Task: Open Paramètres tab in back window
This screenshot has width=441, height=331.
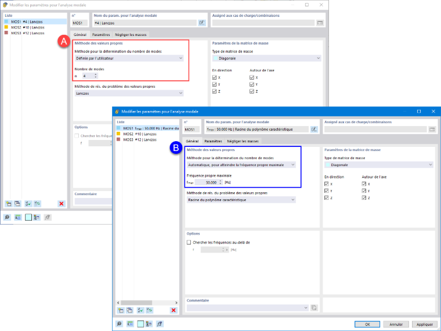Action: click(x=101, y=35)
